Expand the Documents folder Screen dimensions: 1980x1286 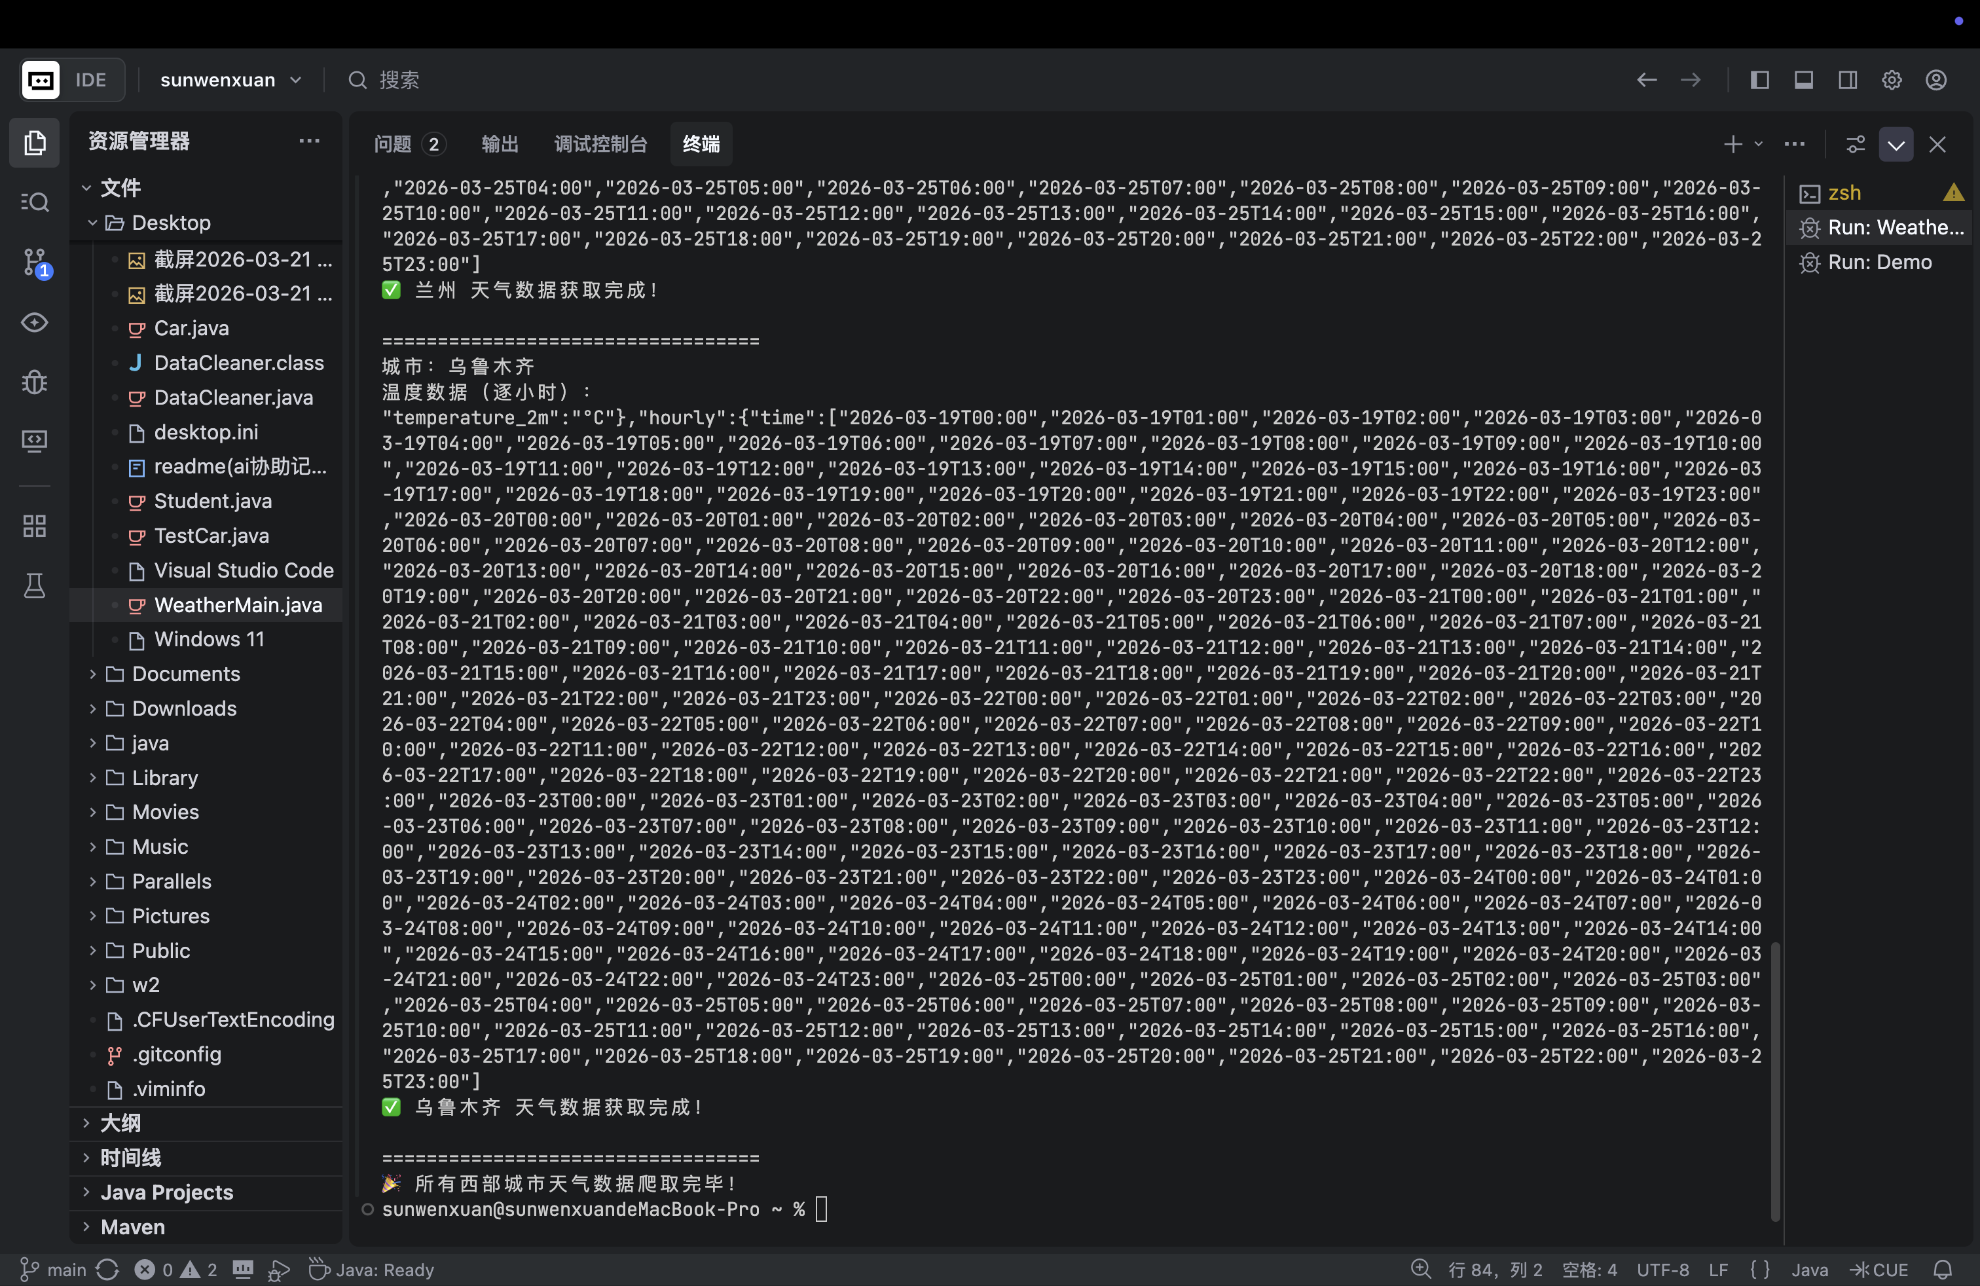(185, 674)
